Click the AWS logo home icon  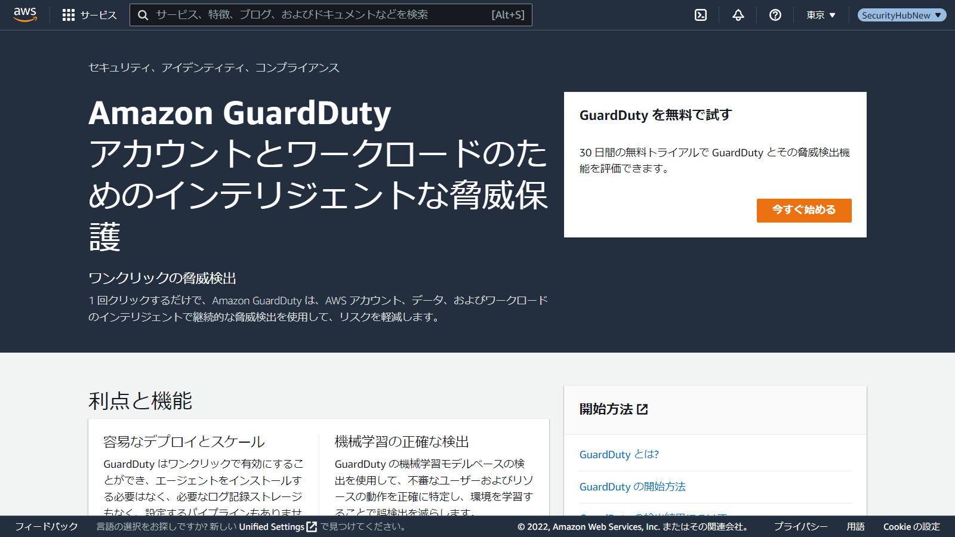25,15
